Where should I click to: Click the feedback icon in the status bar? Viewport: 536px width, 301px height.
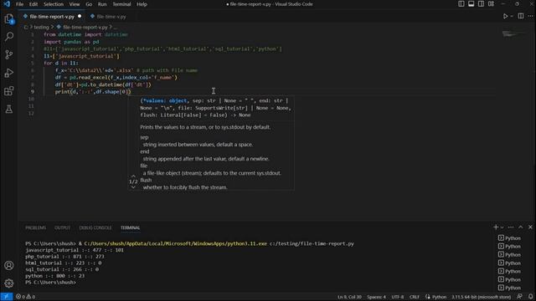pos(519,297)
